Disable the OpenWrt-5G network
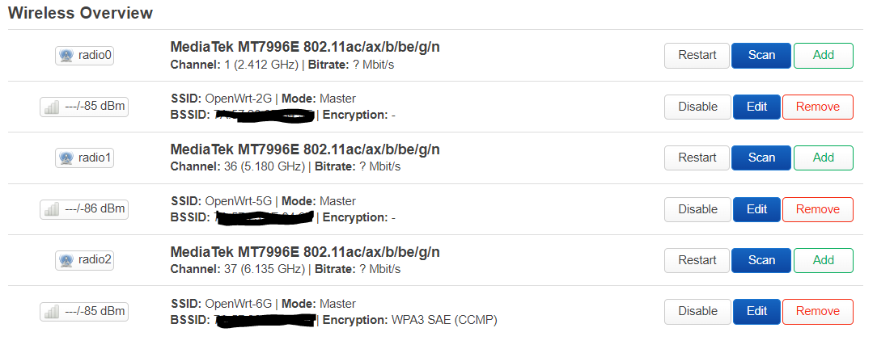Viewport: 894px width, 349px height. click(x=697, y=209)
